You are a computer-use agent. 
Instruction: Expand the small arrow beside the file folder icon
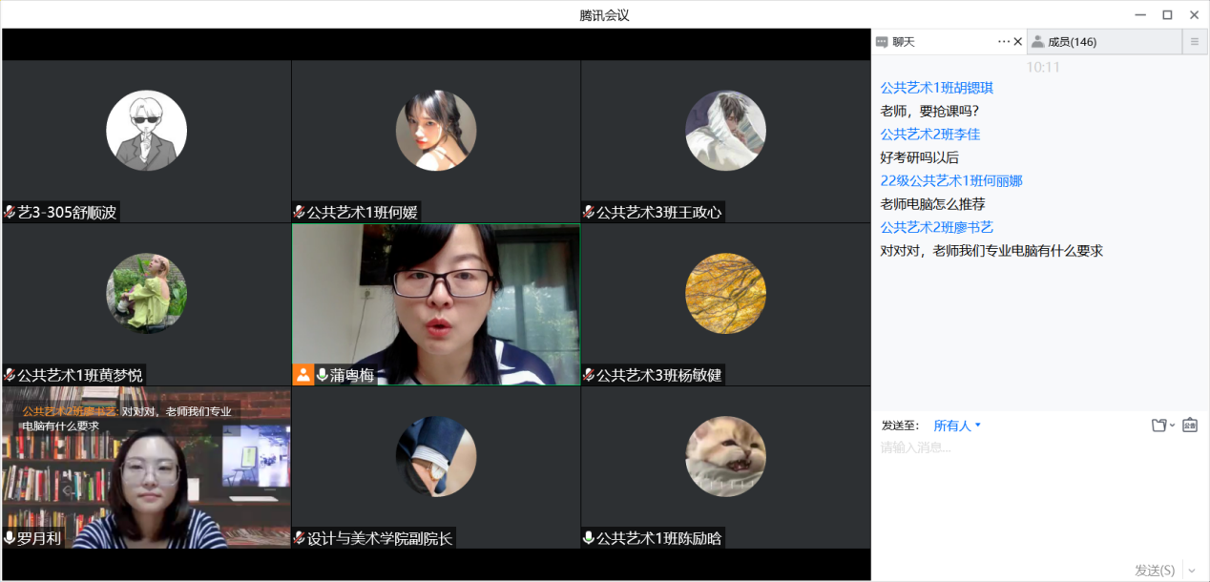click(x=1173, y=426)
